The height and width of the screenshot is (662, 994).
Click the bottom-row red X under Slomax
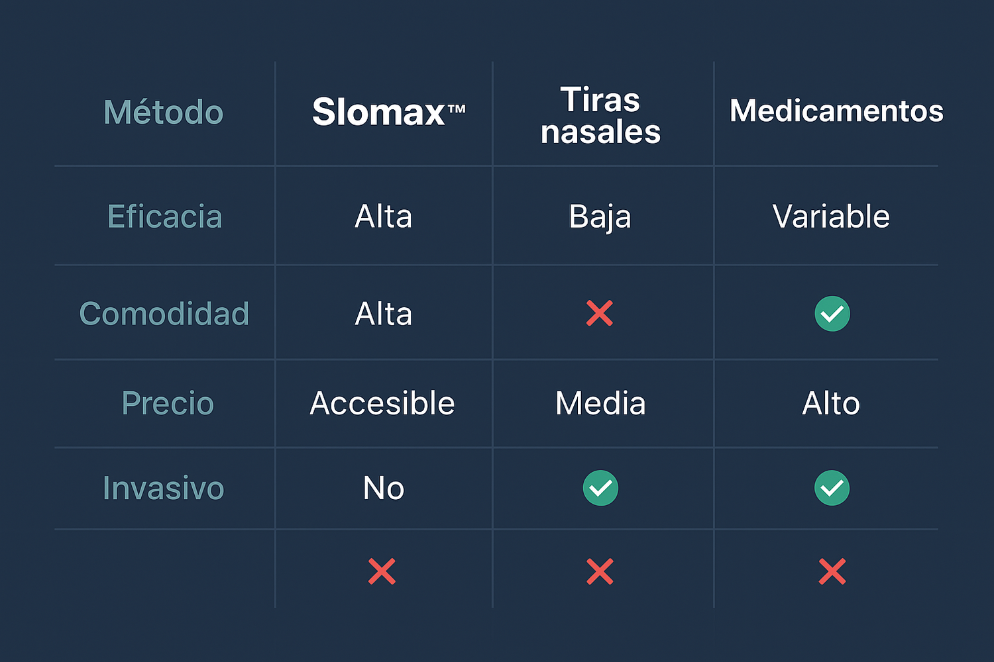[382, 571]
